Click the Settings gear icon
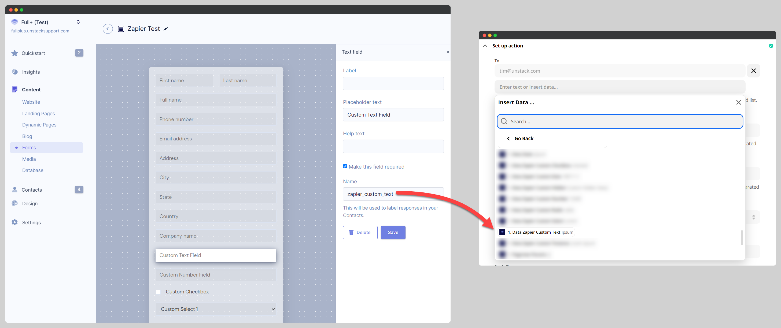 tap(14, 222)
